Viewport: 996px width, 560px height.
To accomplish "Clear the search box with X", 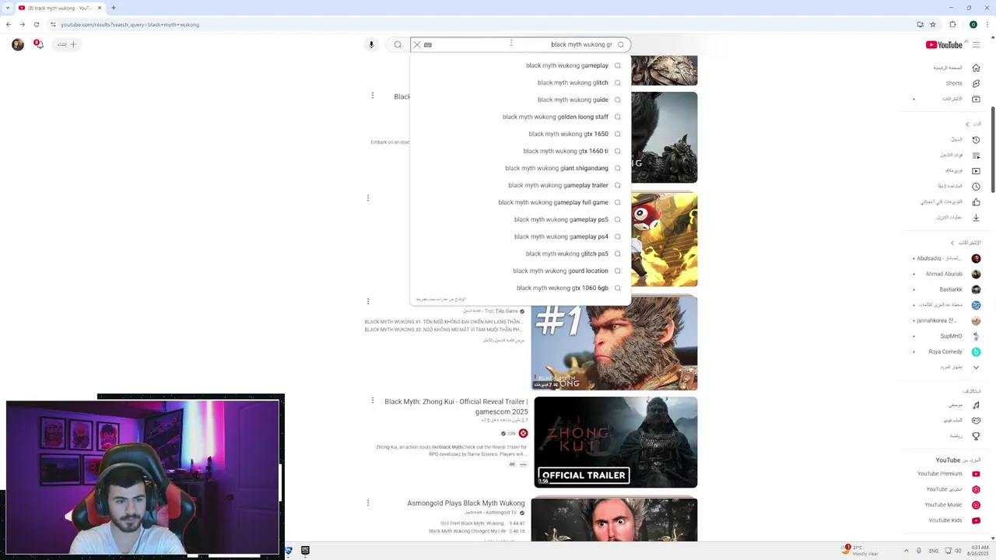I will click(x=417, y=44).
